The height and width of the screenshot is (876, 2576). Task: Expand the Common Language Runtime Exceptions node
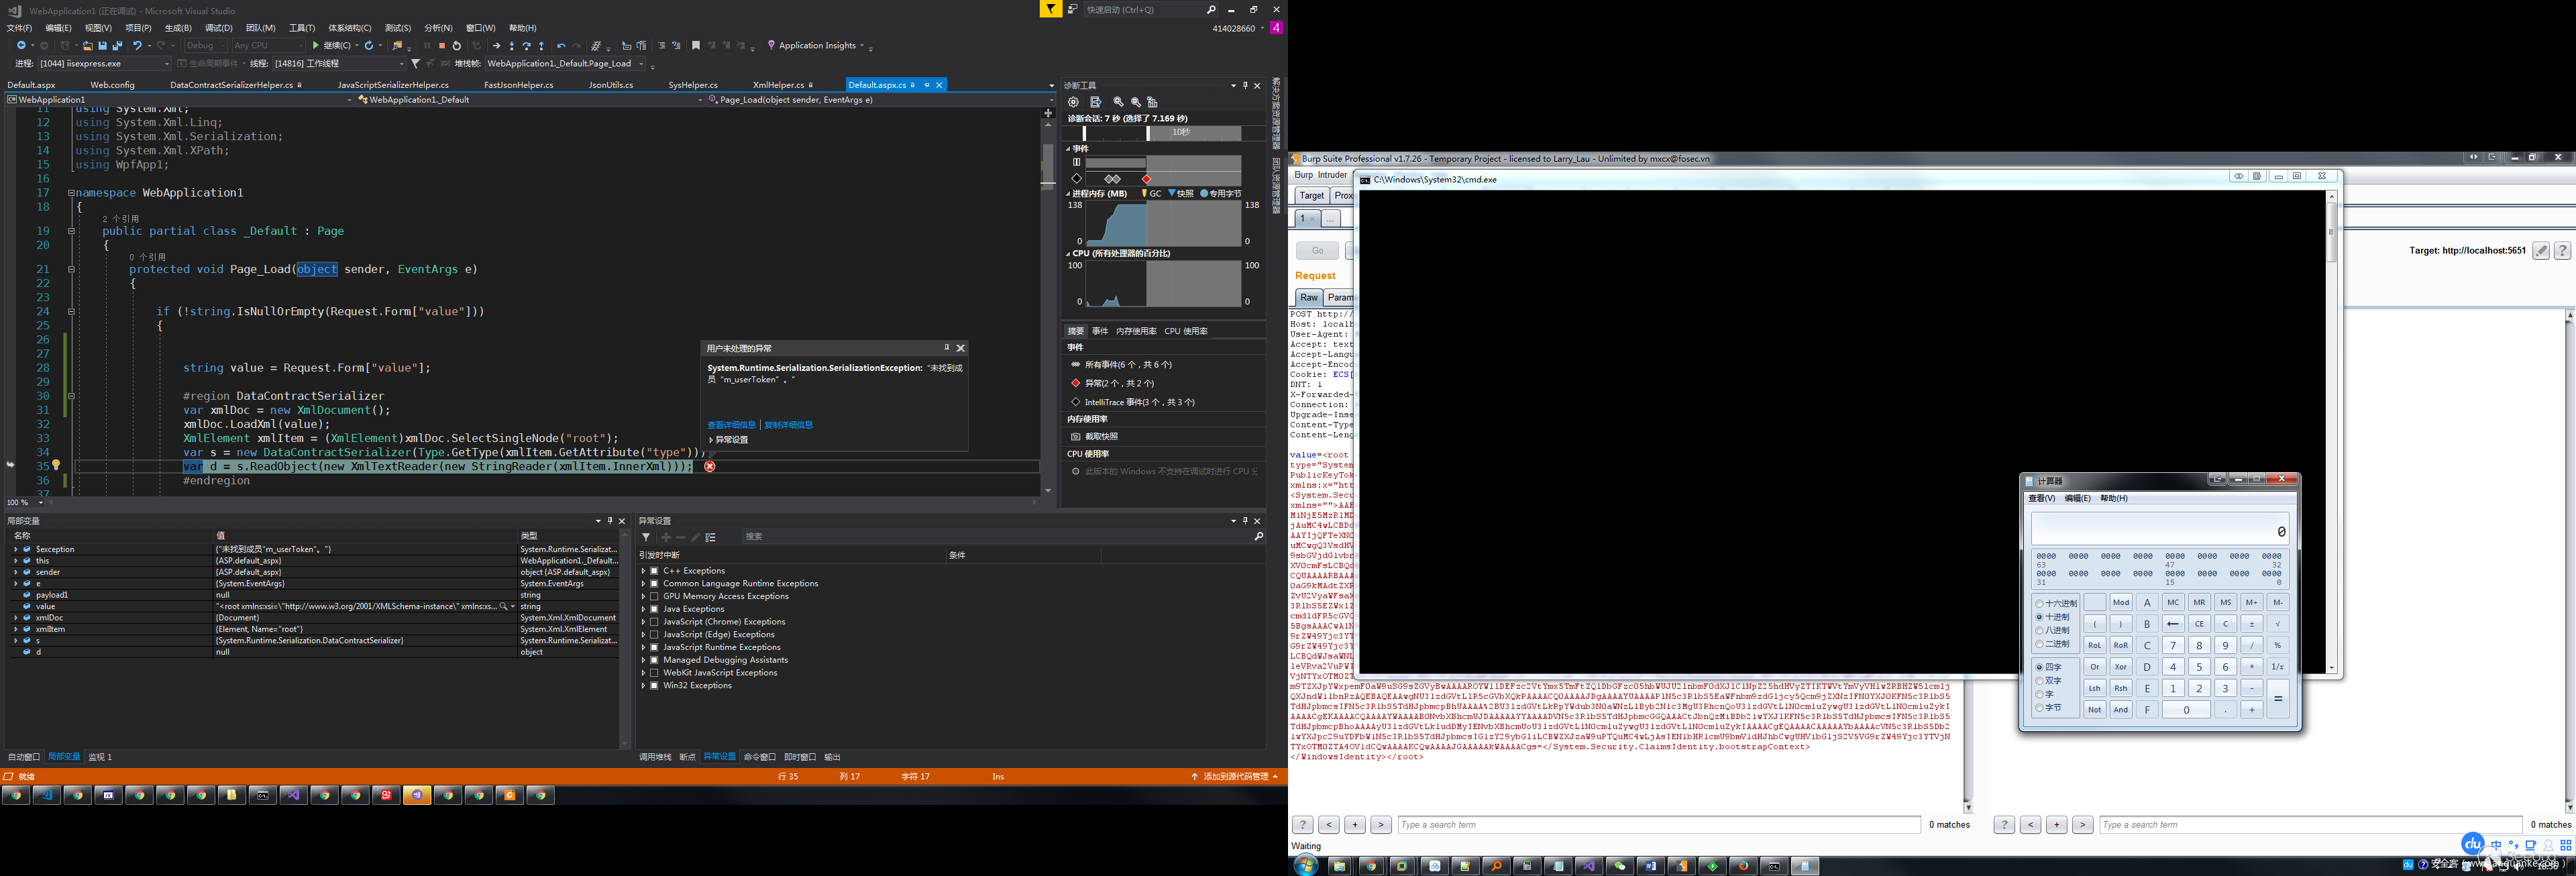(x=643, y=584)
